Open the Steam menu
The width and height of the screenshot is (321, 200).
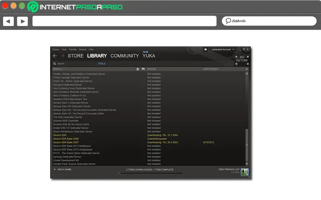click(x=56, y=49)
